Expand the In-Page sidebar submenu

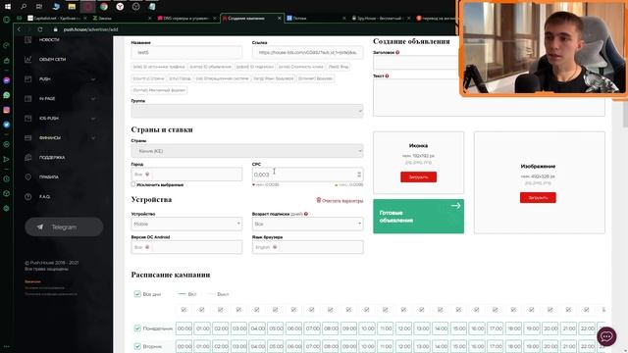(93, 99)
